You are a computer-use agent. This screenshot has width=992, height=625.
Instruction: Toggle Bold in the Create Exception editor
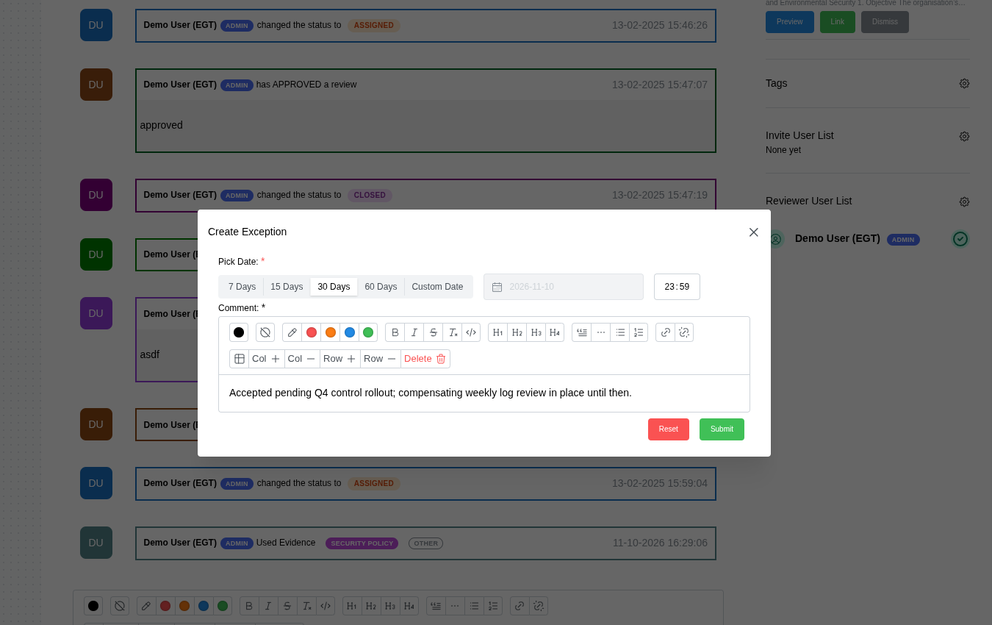pyautogui.click(x=395, y=332)
